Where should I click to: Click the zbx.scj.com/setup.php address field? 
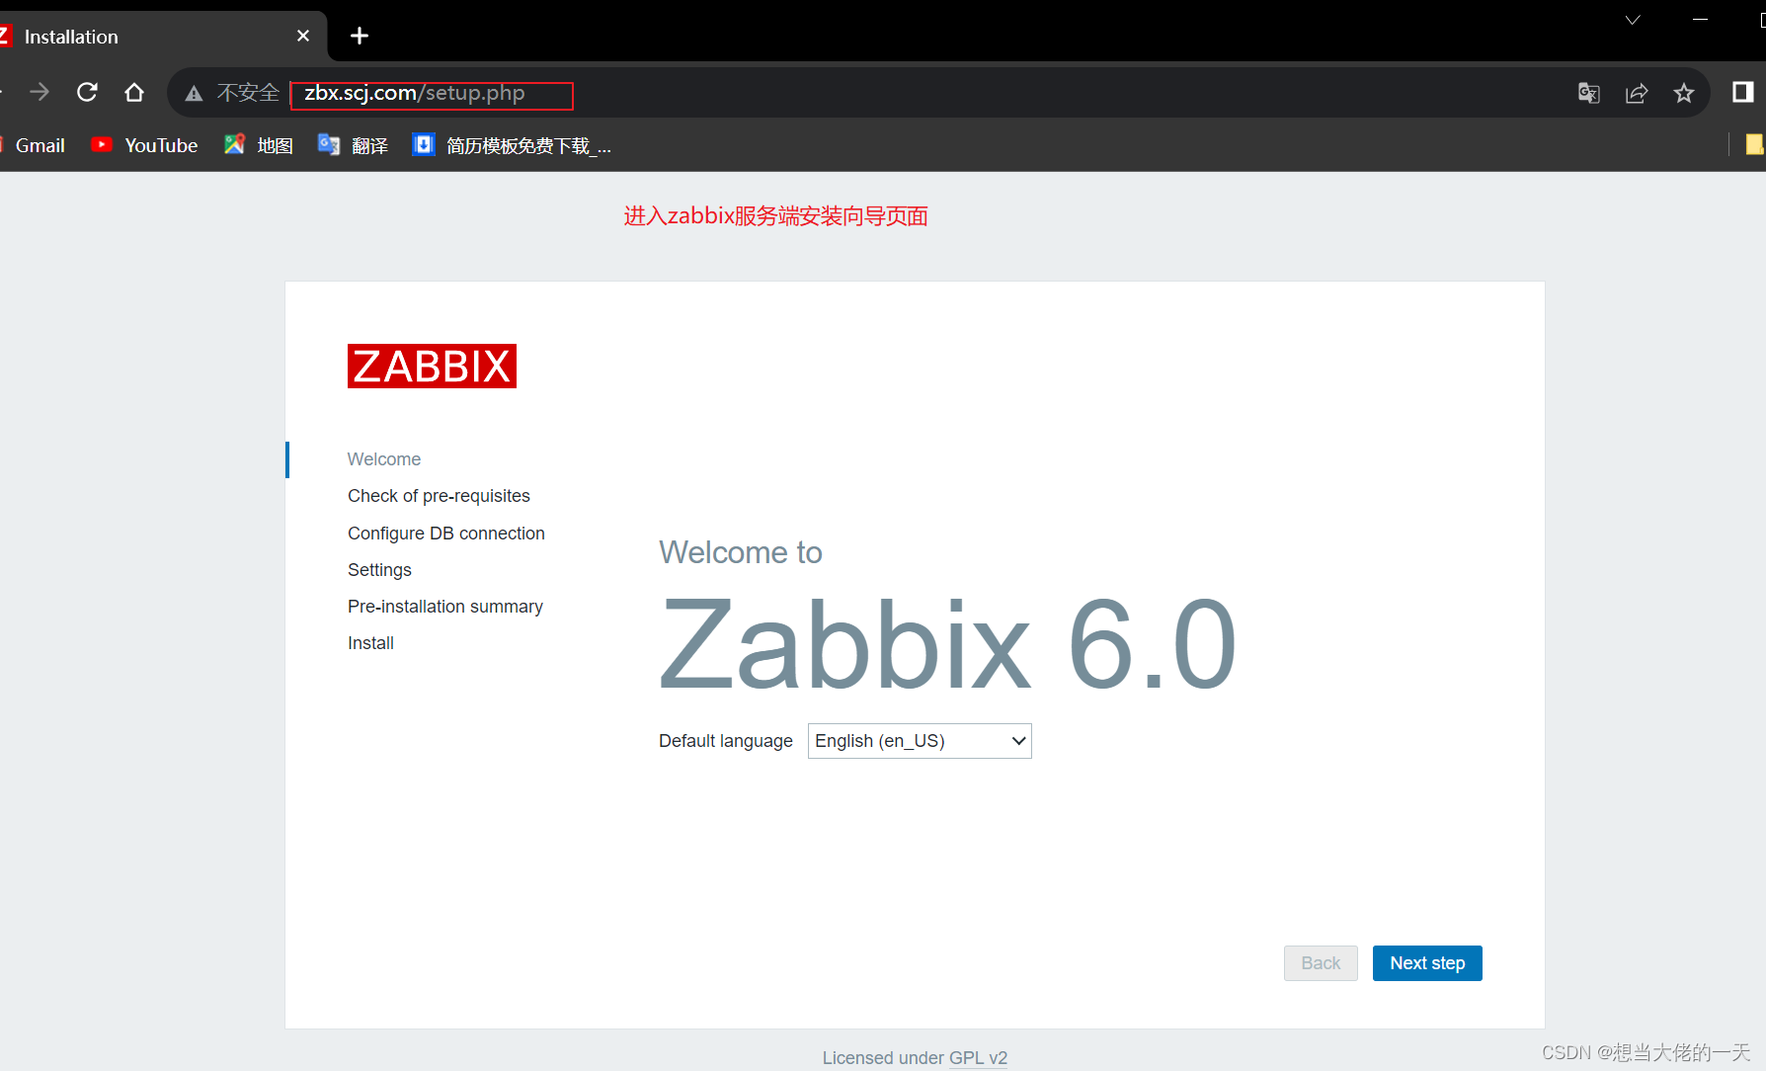(x=432, y=94)
